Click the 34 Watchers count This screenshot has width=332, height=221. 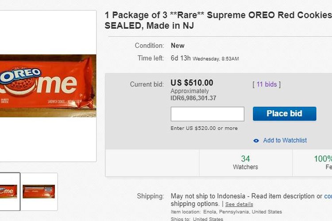[x=245, y=162]
